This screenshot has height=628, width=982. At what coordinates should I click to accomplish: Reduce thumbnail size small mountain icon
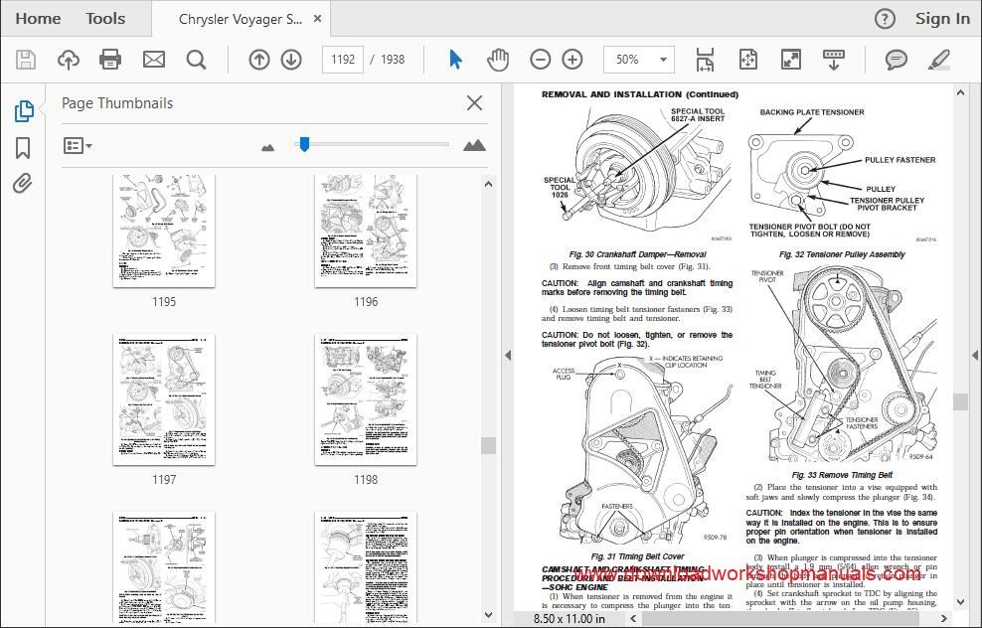pyautogui.click(x=267, y=147)
